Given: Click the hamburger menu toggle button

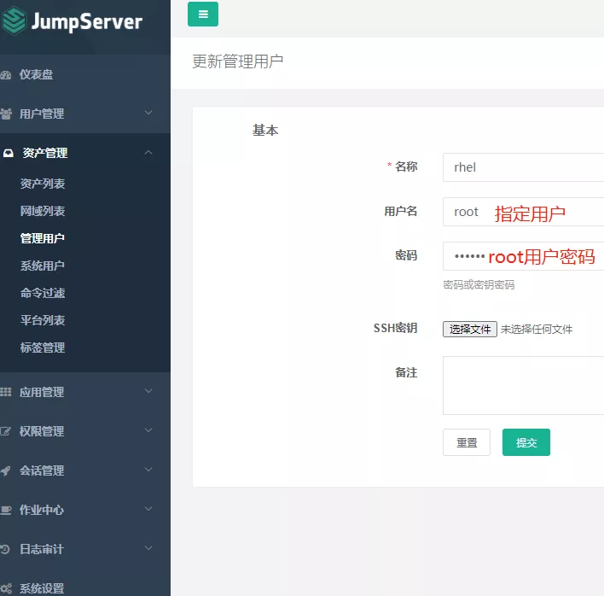Looking at the screenshot, I should pos(203,15).
